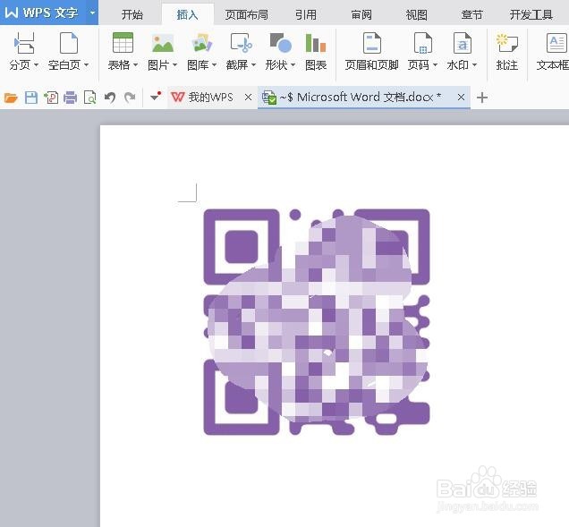Switch to the 视图 ribbon tab
The image size is (569, 527).
tap(416, 14)
